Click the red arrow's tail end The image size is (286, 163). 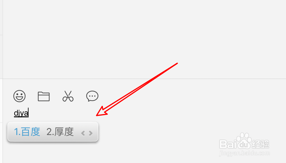(x=177, y=64)
